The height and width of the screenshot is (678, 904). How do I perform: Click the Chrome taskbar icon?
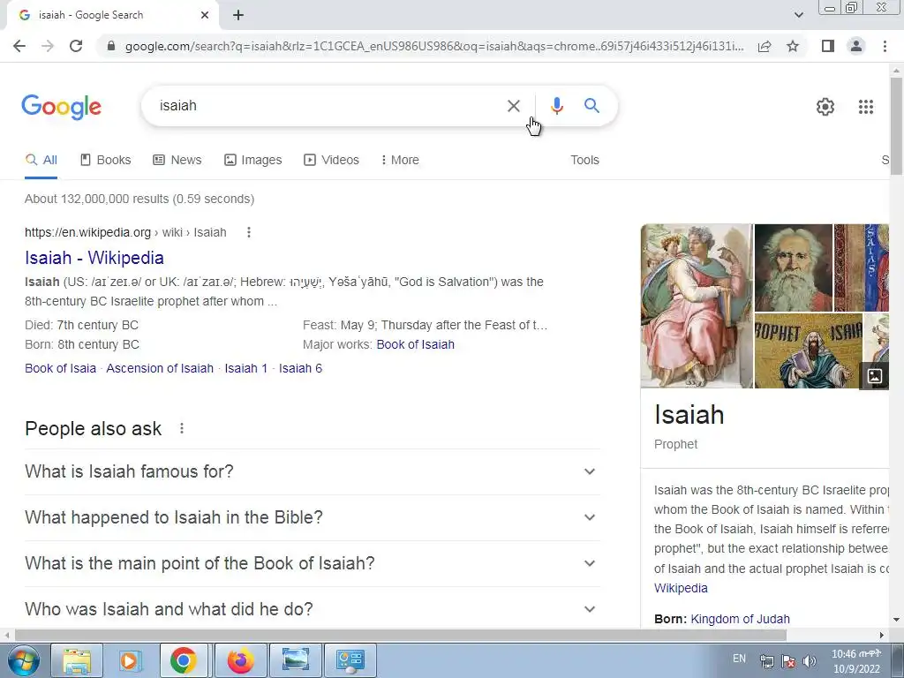pos(184,660)
